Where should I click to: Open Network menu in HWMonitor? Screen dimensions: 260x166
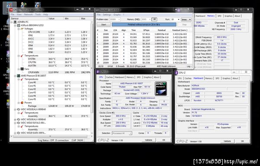point(28,15)
